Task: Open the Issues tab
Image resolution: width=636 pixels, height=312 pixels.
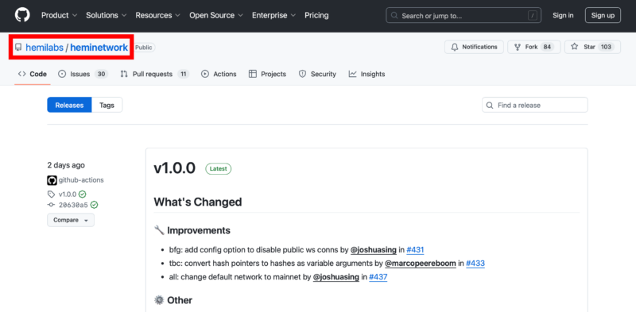Action: (x=83, y=74)
